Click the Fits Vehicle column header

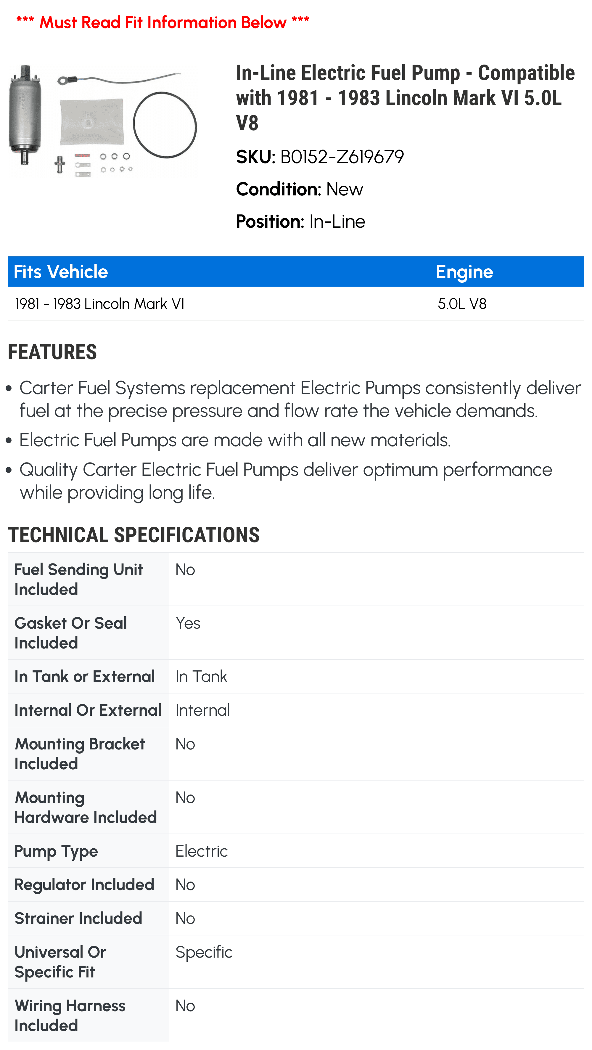coord(61,272)
